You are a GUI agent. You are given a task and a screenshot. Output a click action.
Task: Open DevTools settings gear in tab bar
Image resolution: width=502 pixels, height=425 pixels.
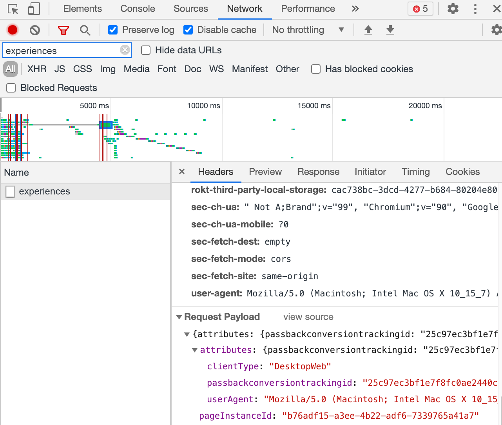click(x=453, y=9)
